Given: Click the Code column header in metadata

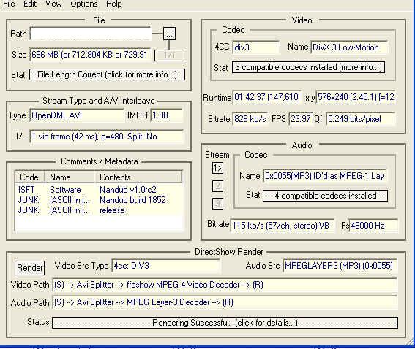Looking at the screenshot, I should (29, 177).
